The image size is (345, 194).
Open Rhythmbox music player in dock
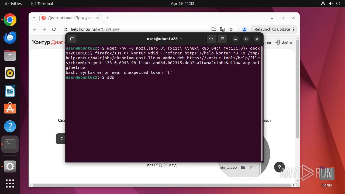10,73
